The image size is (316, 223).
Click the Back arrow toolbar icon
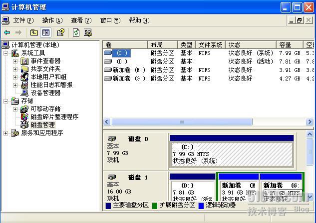point(7,32)
